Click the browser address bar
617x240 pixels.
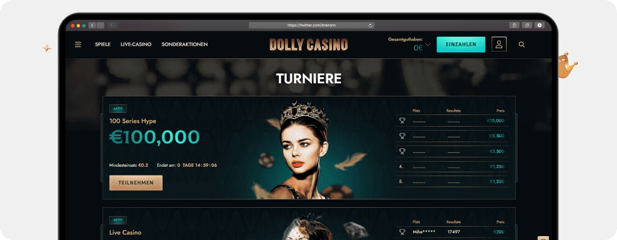tap(311, 25)
